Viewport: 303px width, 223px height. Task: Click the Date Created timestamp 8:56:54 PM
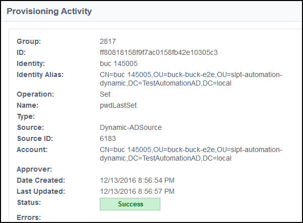[138, 180]
